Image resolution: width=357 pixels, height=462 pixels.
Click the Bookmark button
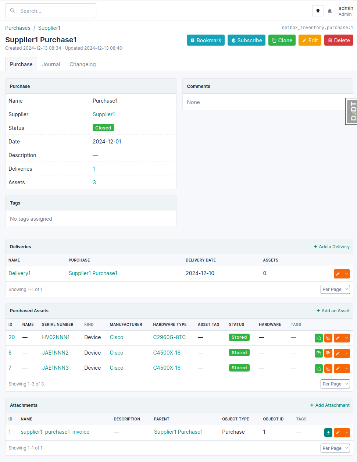(206, 40)
